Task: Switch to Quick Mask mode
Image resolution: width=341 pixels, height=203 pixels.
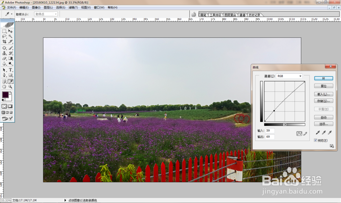Action: tap(11, 106)
